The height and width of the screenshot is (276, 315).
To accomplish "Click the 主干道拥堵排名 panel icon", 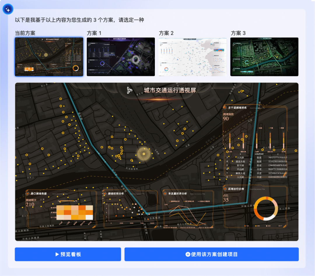I will 225,108.
